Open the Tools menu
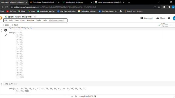The width and height of the screenshot is (175, 98). (x=38, y=20)
